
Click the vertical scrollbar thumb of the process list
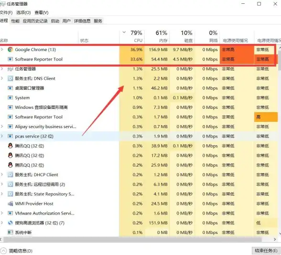point(280,60)
